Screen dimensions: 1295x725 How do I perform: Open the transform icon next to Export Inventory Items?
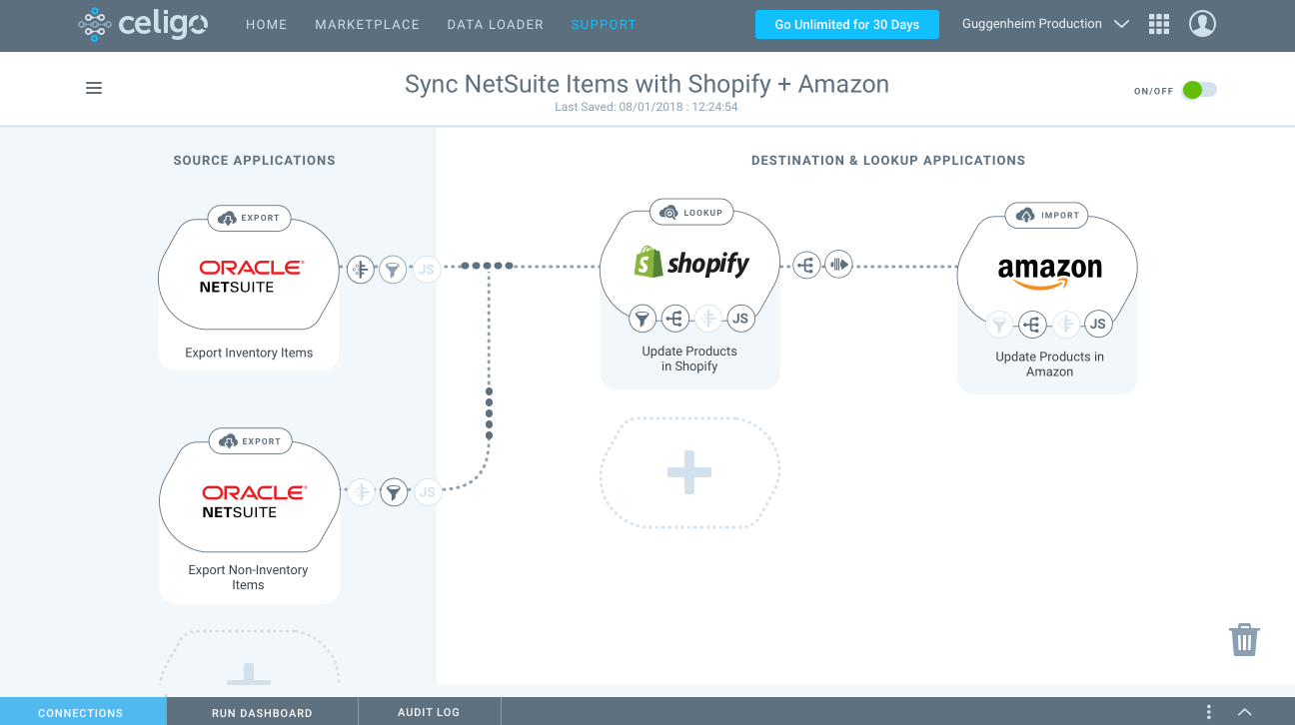(x=361, y=268)
